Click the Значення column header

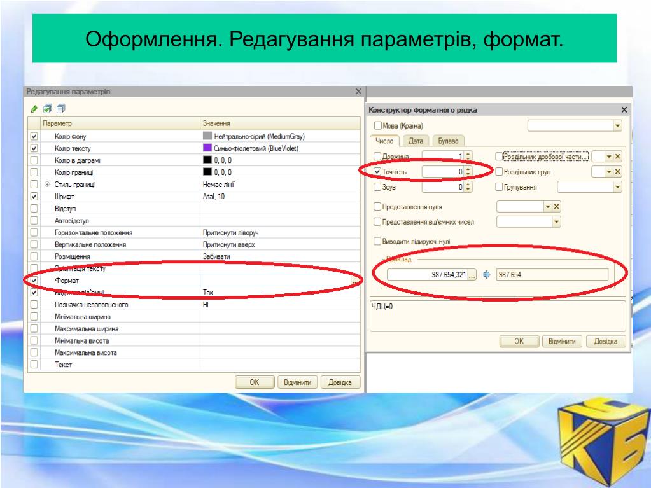click(280, 123)
